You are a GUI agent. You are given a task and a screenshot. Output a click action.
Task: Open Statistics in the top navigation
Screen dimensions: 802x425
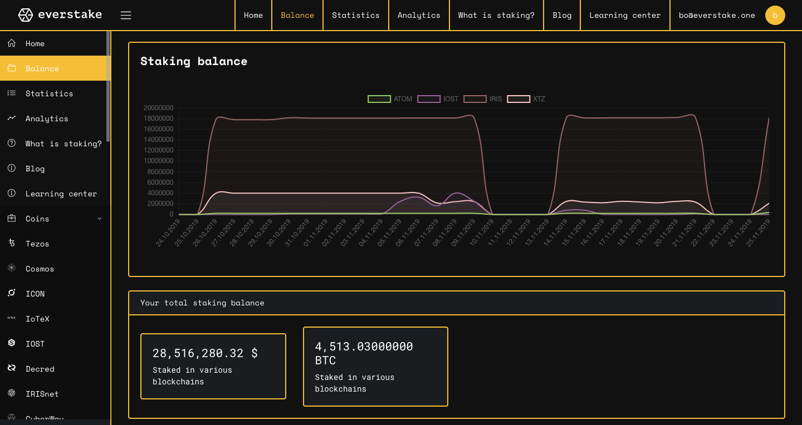(356, 15)
